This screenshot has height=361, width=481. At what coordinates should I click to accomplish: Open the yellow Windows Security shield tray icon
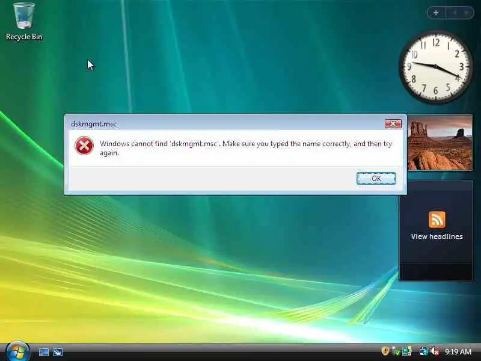pyautogui.click(x=385, y=351)
